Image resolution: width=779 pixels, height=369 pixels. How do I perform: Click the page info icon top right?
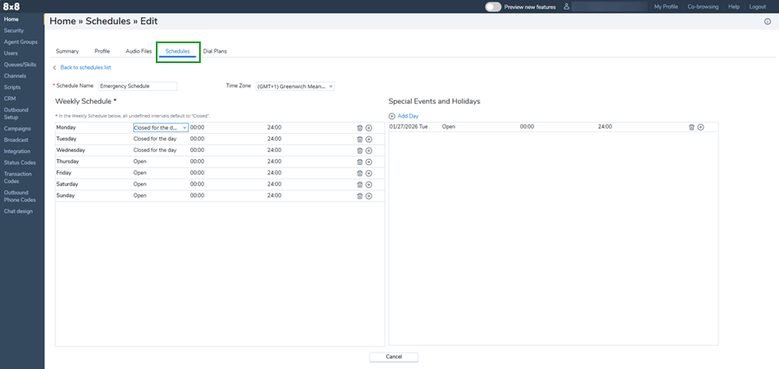[767, 22]
